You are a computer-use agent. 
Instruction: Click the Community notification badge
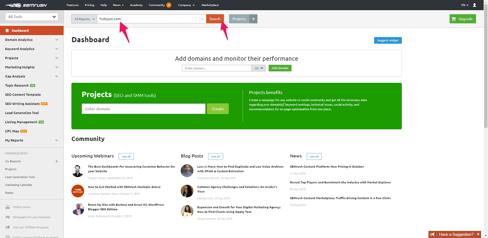coord(169,5)
